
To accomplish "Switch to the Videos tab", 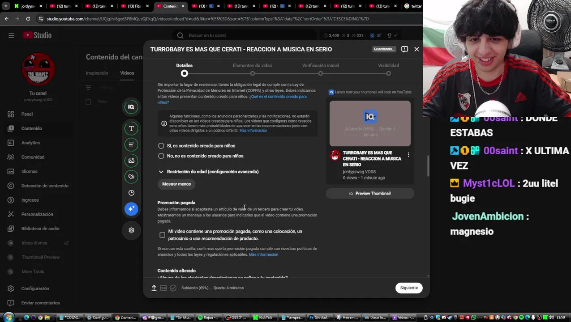I will click(127, 73).
